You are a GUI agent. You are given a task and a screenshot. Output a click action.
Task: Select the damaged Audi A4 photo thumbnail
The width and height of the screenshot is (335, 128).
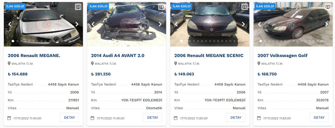click(x=127, y=24)
